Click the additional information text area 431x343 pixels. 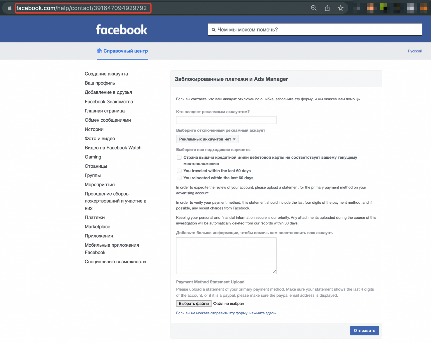point(226,255)
